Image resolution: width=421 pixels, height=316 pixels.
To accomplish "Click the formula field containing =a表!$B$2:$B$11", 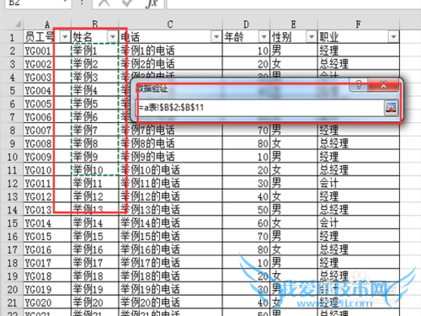I will (260, 108).
